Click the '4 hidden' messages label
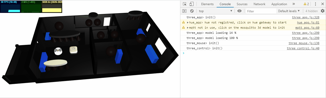326x98 pixels. coord(311,11)
